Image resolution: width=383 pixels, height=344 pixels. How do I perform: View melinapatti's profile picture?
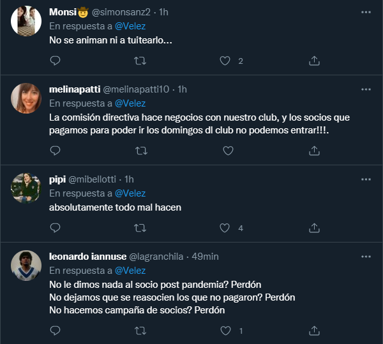[x=27, y=98]
